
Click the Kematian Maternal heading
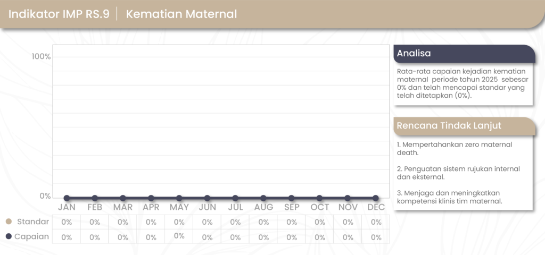181,14
